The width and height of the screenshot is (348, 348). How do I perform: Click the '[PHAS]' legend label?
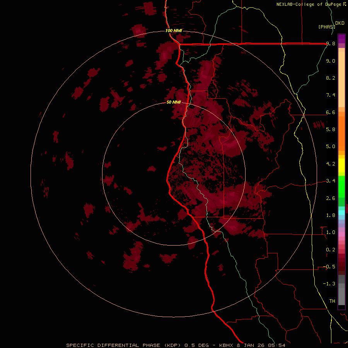327,27
